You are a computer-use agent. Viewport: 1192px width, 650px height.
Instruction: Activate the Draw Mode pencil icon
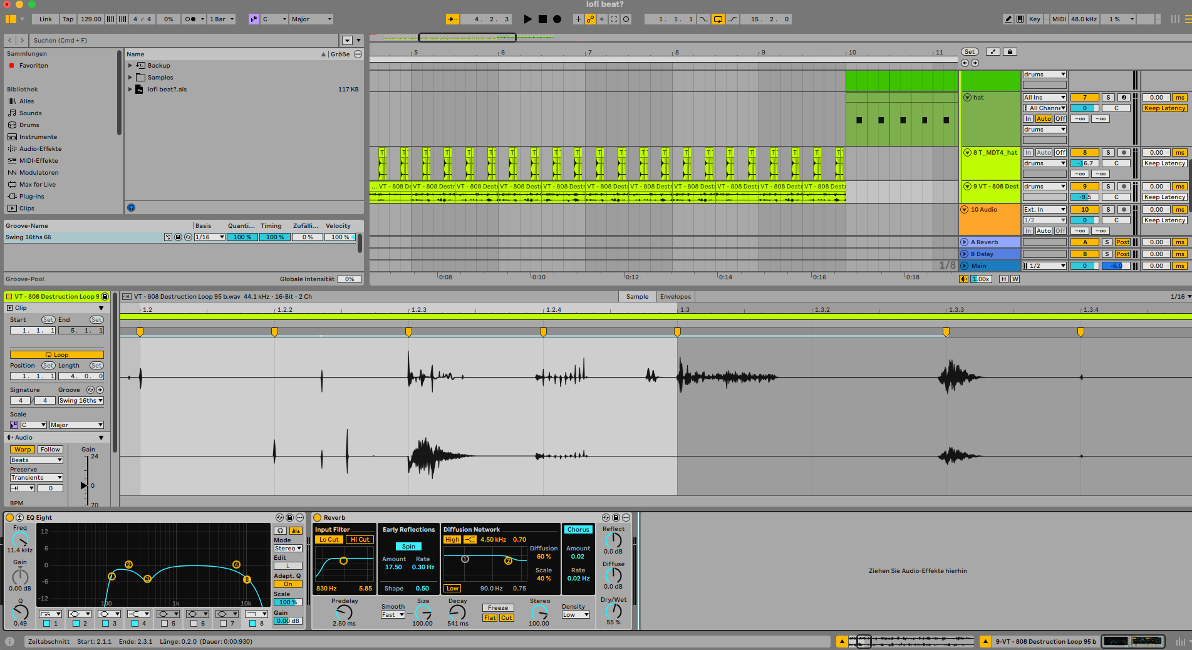click(1007, 19)
